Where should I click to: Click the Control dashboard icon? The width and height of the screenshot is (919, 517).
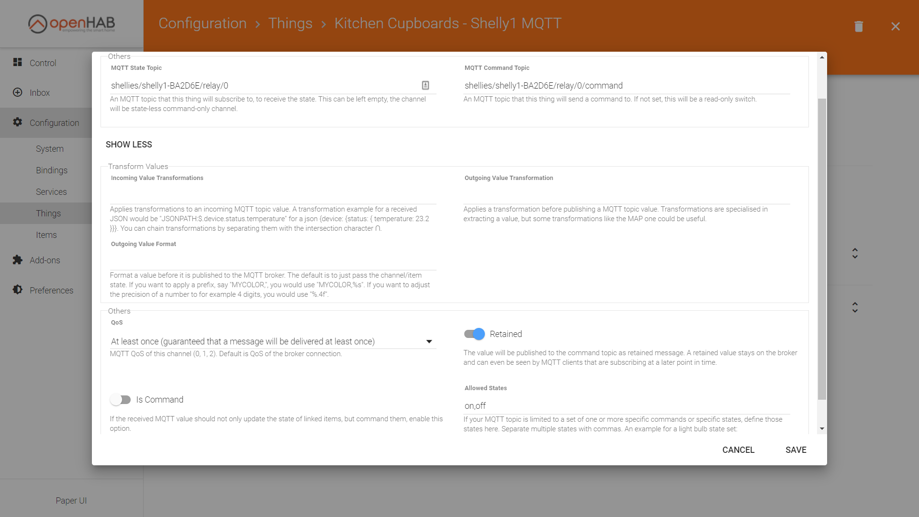click(x=18, y=62)
